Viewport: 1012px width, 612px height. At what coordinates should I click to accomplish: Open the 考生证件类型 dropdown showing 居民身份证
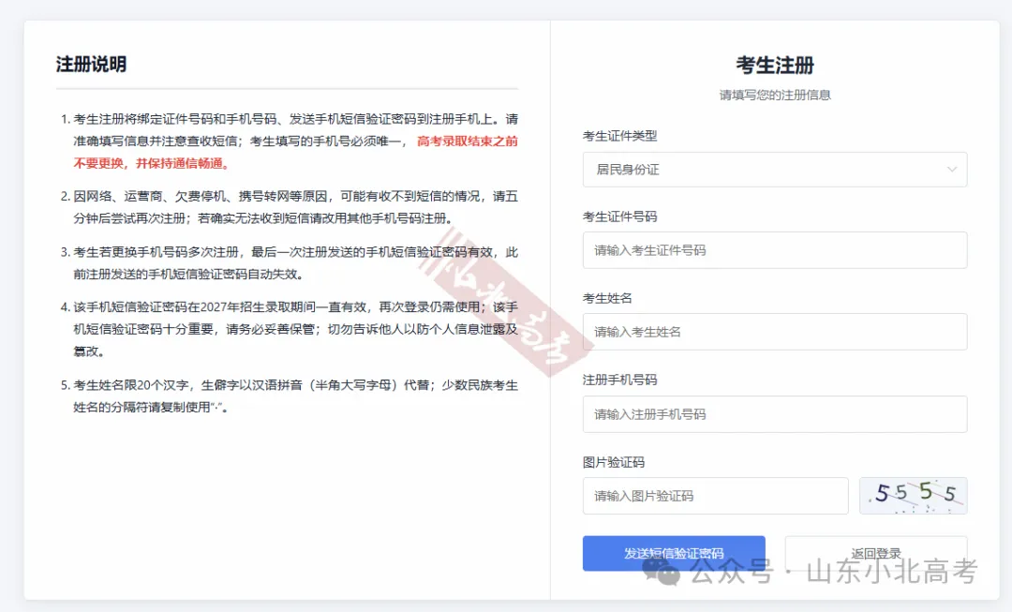point(775,169)
